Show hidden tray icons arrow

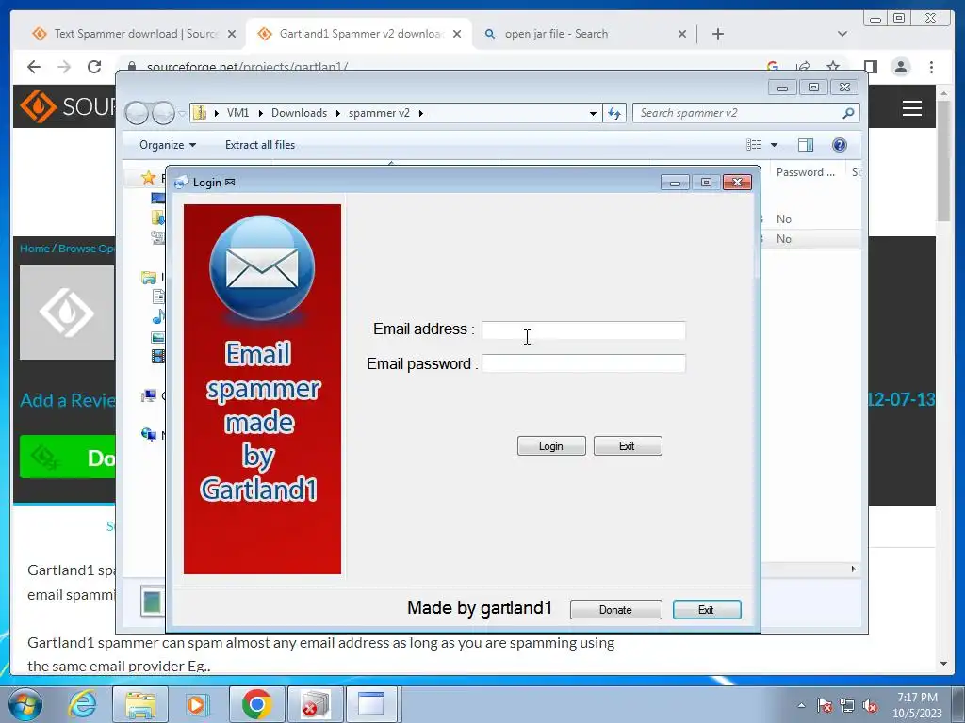click(801, 706)
